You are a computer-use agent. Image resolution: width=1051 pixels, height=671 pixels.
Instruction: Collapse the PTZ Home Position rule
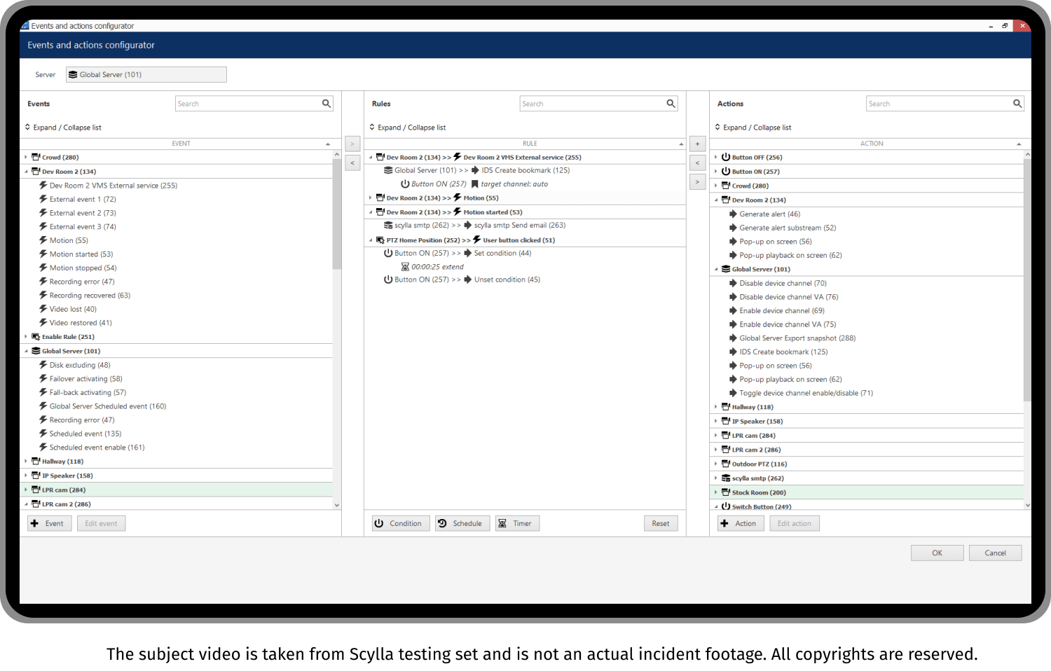tap(371, 240)
